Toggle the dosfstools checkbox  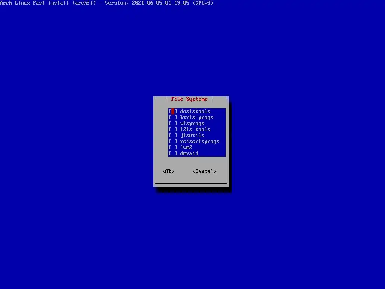(x=173, y=111)
